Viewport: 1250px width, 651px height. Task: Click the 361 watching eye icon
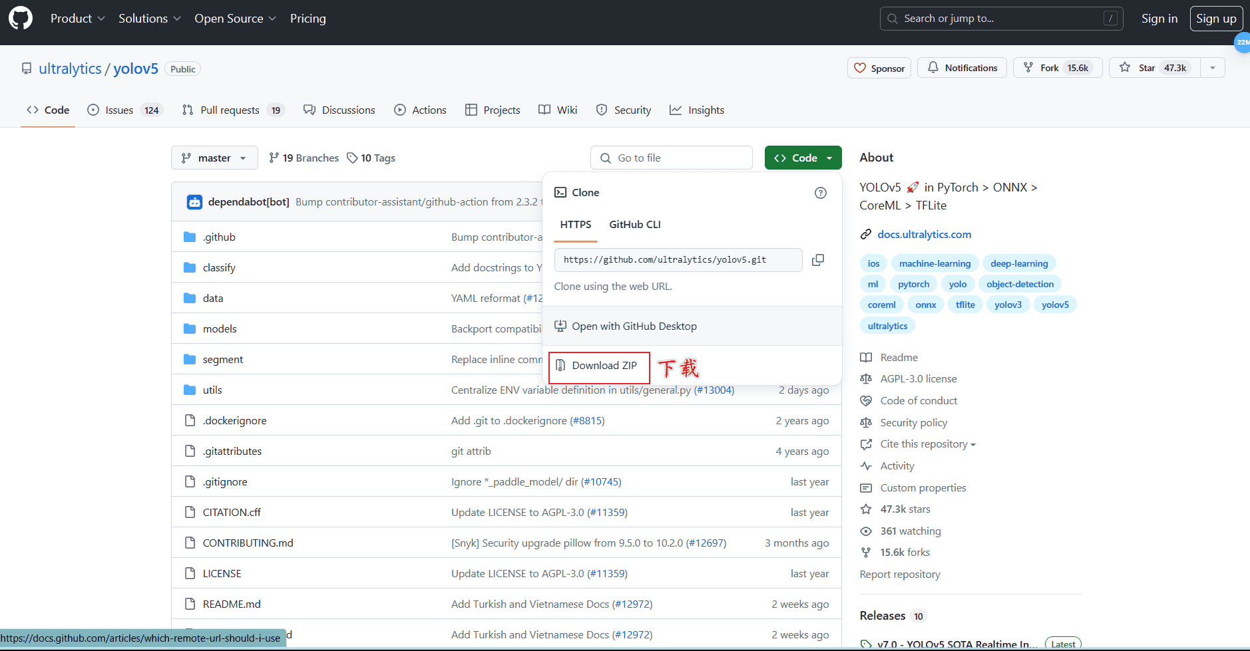[x=866, y=531]
